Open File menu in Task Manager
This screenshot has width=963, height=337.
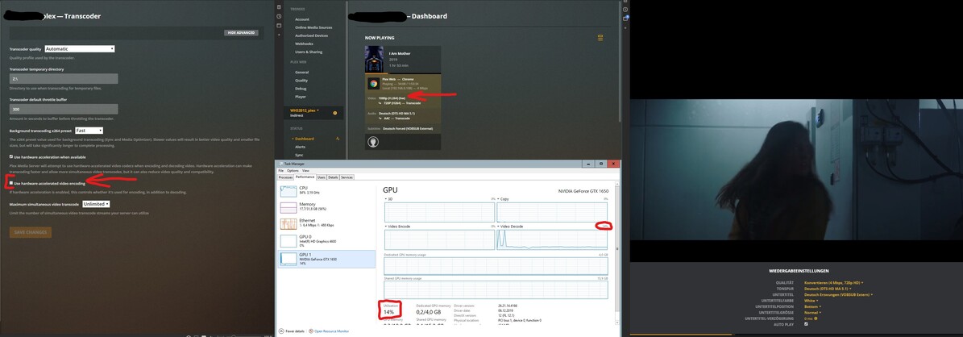[280, 170]
